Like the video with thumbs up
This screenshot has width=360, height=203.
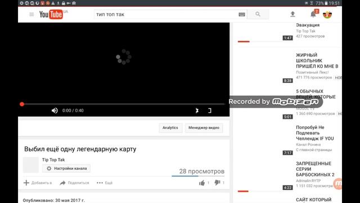click(x=202, y=183)
